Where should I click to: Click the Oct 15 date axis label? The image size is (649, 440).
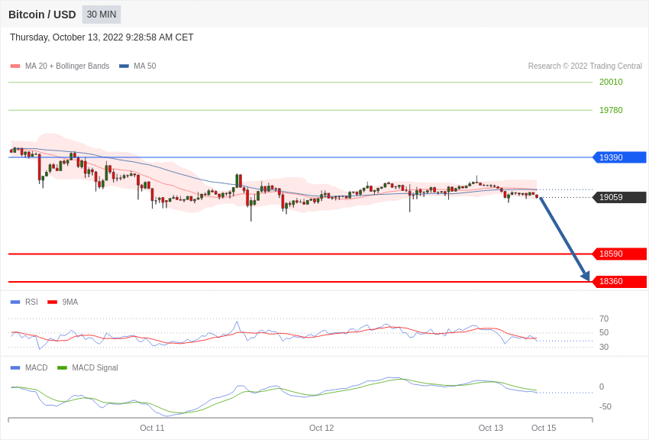(x=544, y=428)
